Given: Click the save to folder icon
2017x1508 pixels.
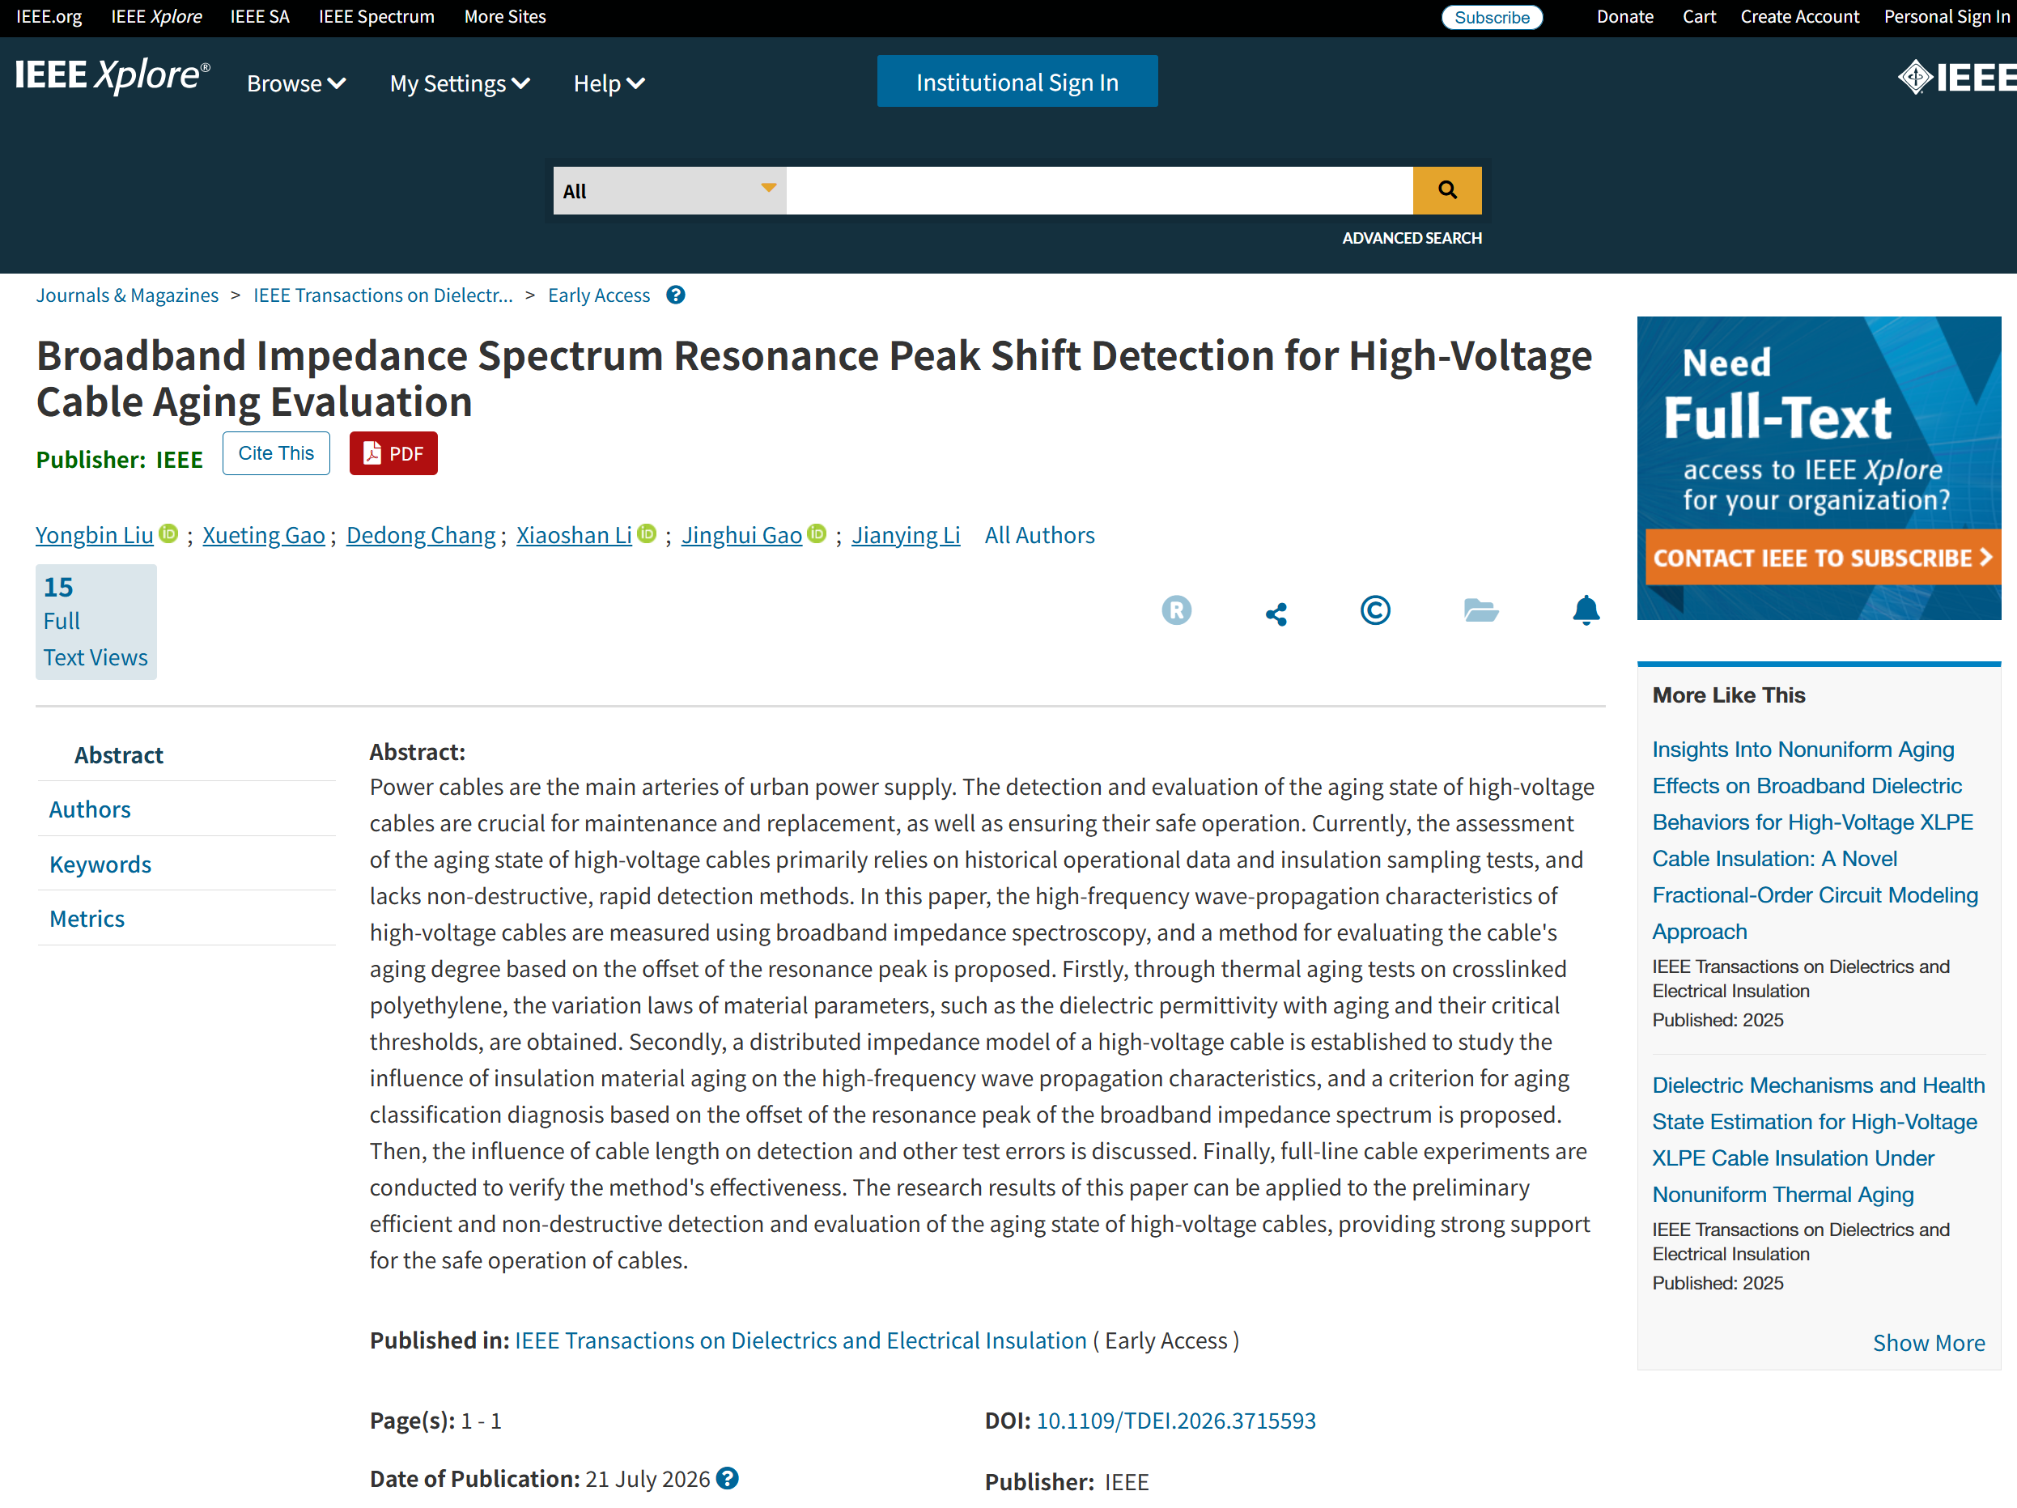Looking at the screenshot, I should [1481, 610].
